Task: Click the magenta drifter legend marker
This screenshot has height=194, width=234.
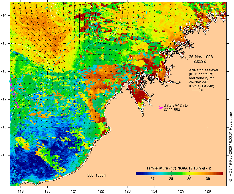Action: coord(161,108)
